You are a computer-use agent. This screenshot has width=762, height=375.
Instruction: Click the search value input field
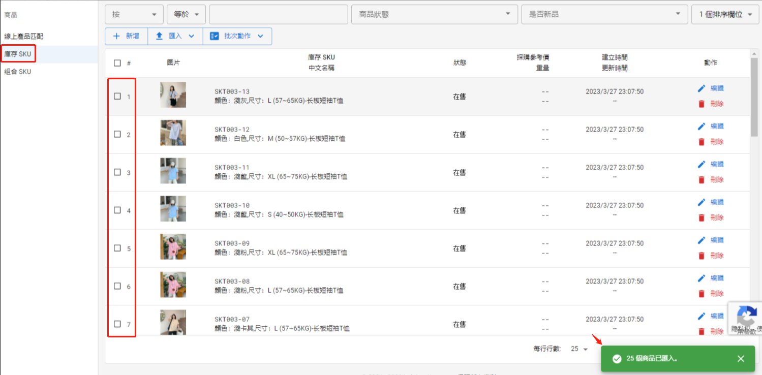pos(278,14)
